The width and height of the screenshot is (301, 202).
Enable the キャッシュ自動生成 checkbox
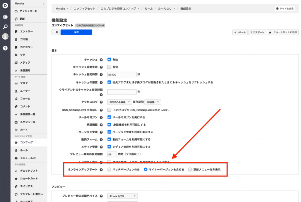tap(109, 67)
